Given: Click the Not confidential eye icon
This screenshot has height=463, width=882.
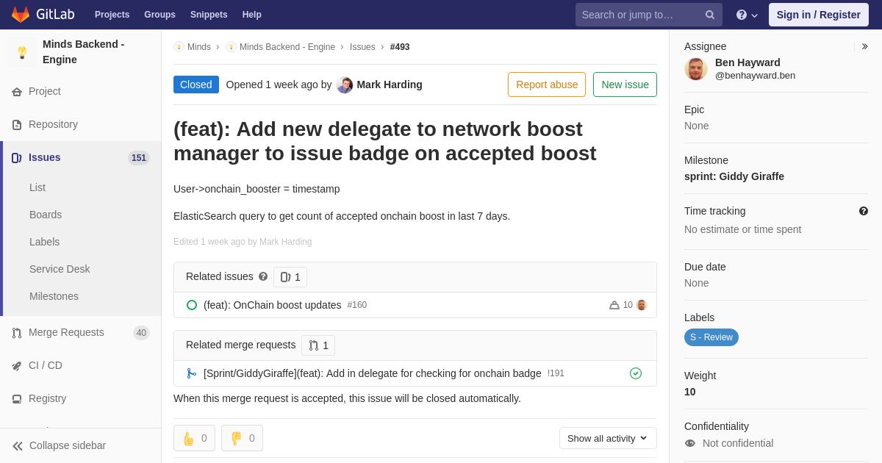Looking at the screenshot, I should tap(690, 443).
